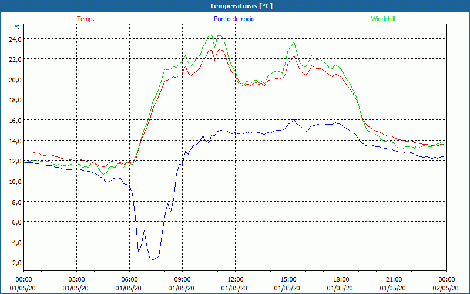470x294 pixels.
Task: Click the °C unit label on the axis
Action: (x=18, y=27)
